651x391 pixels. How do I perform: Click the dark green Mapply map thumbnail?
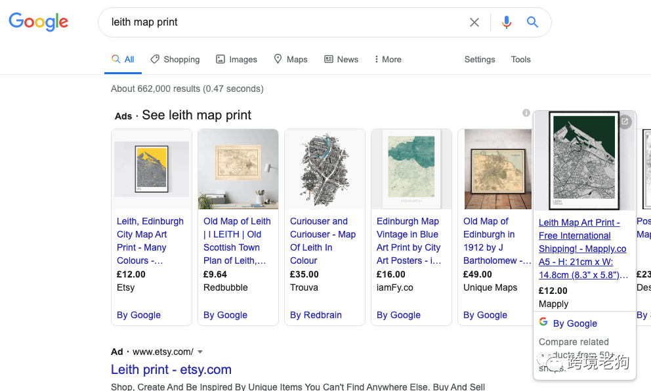point(584,161)
